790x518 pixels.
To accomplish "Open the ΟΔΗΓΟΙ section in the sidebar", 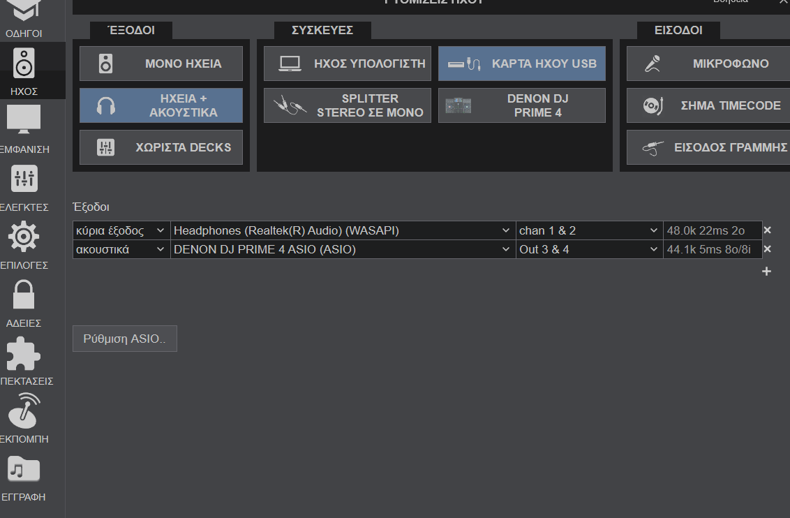I will click(x=24, y=20).
